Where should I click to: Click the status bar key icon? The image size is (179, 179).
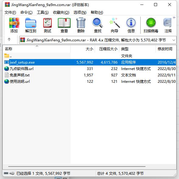tap(12, 173)
